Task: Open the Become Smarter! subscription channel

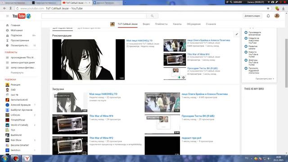Action: click(20, 145)
